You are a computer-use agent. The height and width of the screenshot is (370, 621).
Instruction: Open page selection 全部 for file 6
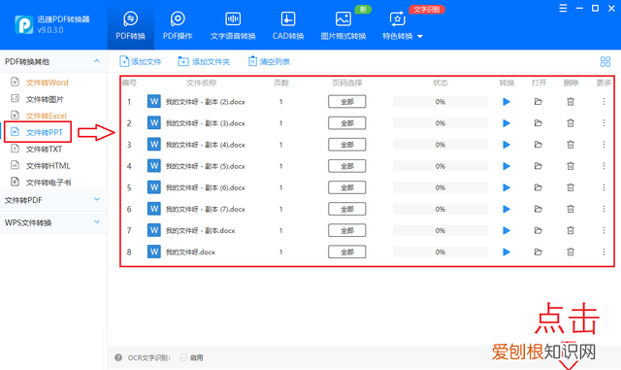click(347, 209)
